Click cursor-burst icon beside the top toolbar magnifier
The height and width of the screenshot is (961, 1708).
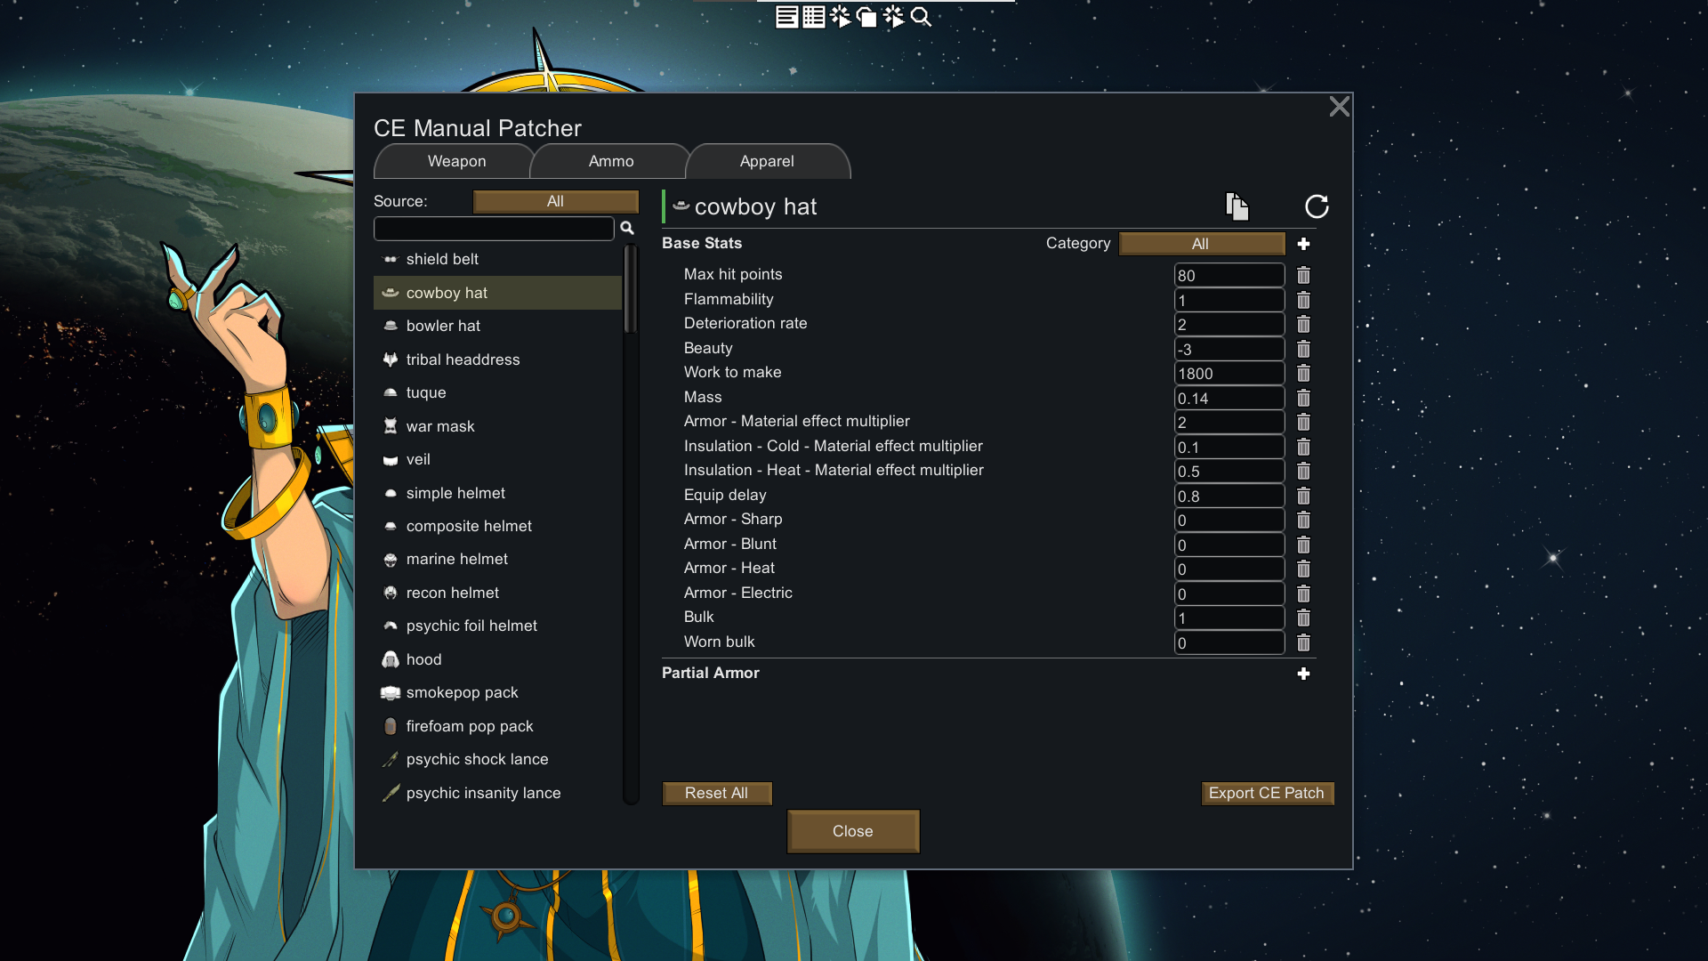tap(894, 17)
